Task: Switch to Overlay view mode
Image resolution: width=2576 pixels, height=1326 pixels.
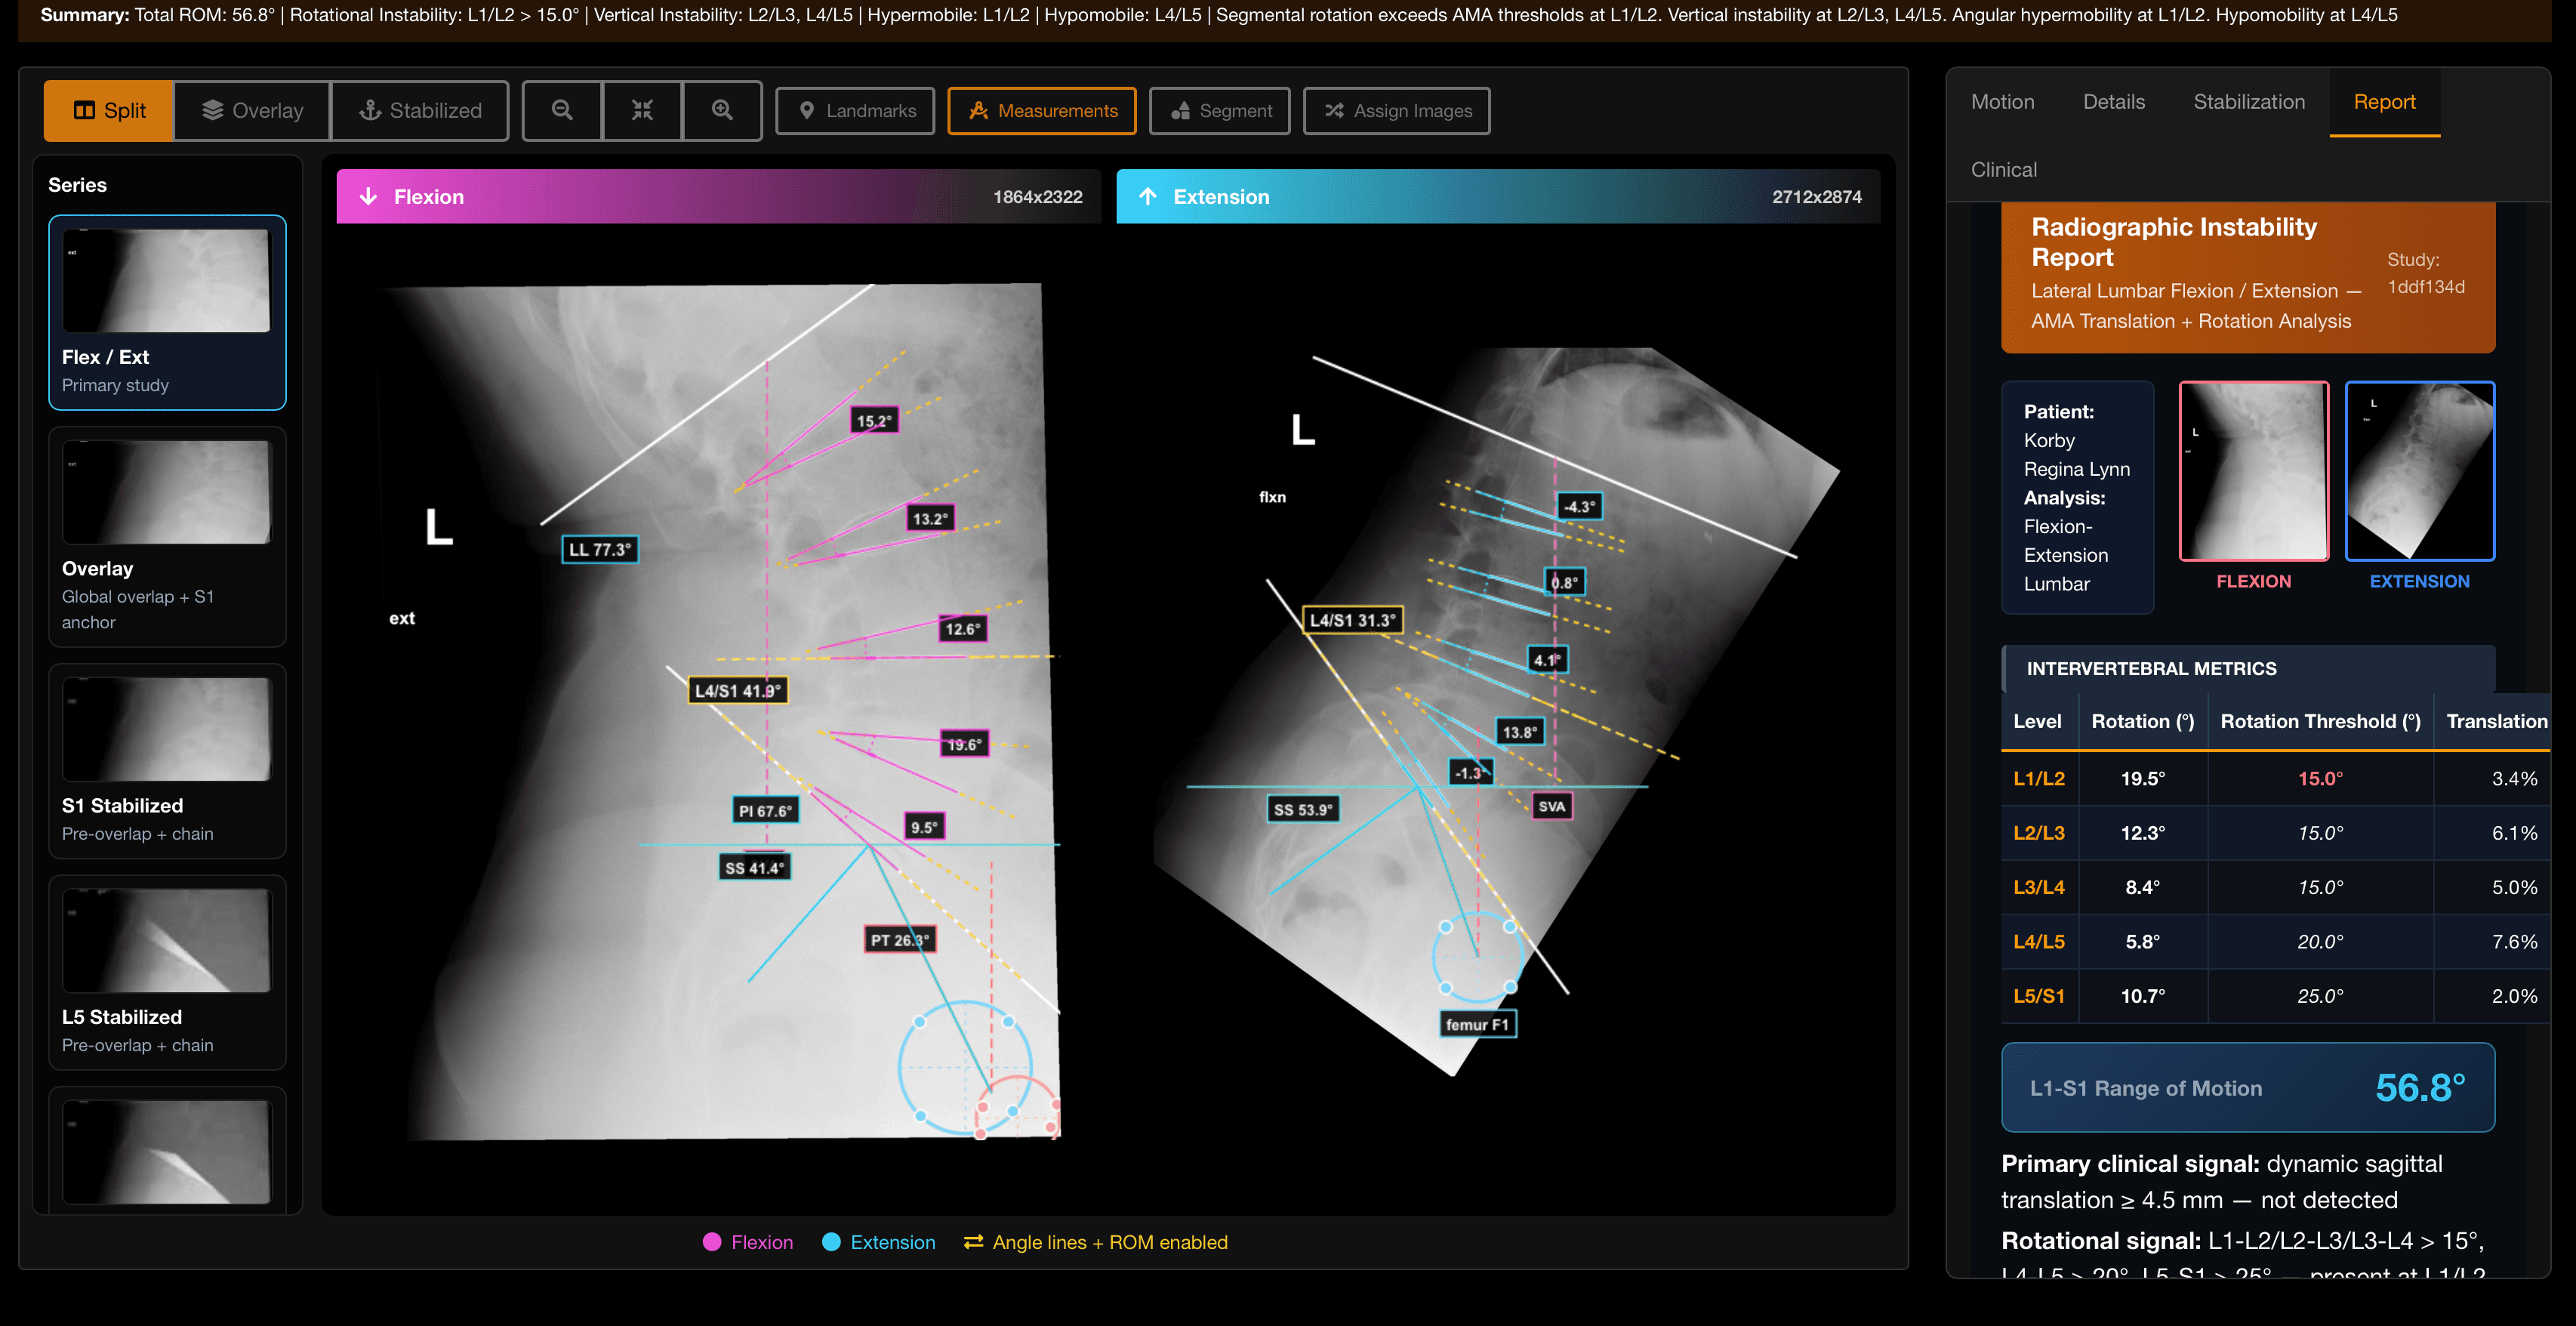Action: point(252,111)
